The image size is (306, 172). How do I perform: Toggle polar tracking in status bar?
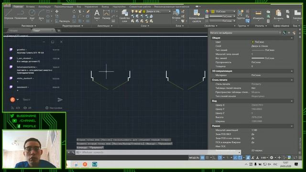click(x=220, y=158)
